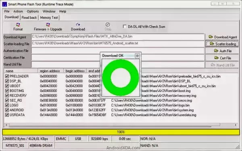Click the 0:09 sec elapsed time cell
This screenshot has width=242, height=151.
point(125,139)
